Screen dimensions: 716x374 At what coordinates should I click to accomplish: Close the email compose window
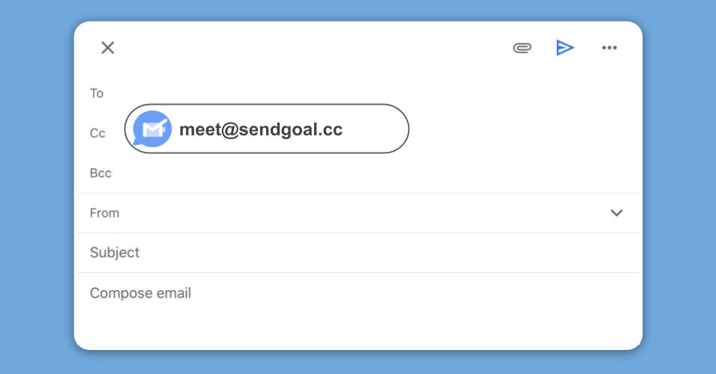pyautogui.click(x=108, y=48)
